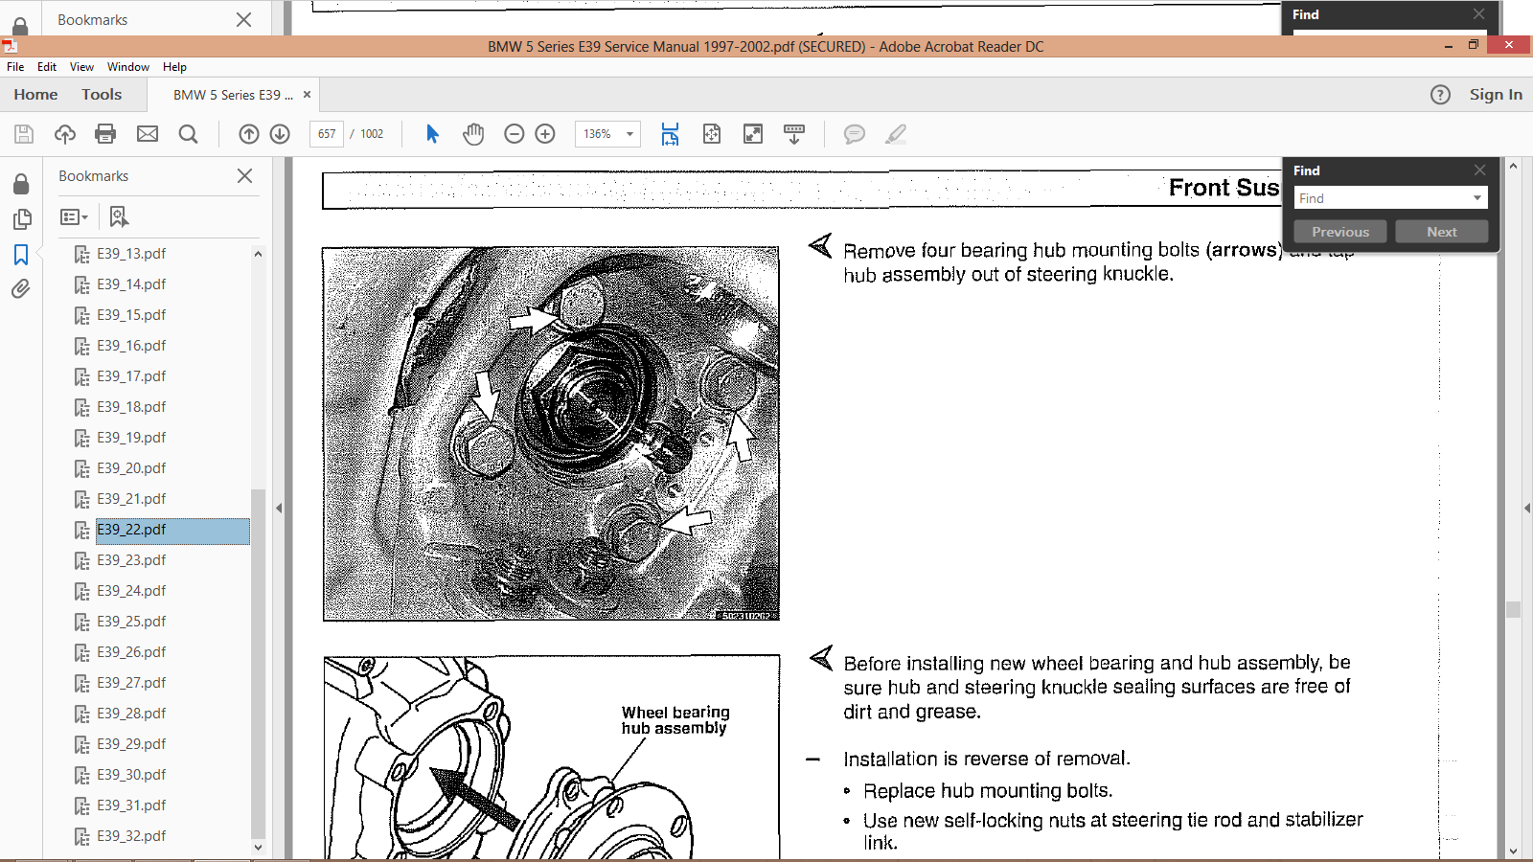Viewport: 1533px width, 862px height.
Task: Open page thumbnails panel icon
Action: pyautogui.click(x=21, y=219)
